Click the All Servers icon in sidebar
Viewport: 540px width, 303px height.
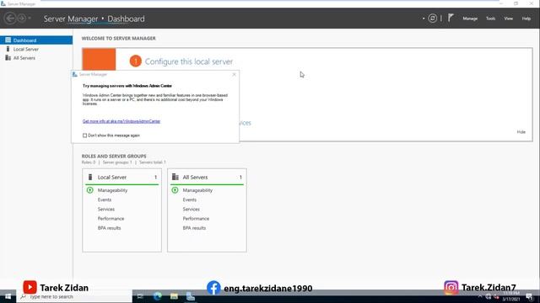pos(8,58)
